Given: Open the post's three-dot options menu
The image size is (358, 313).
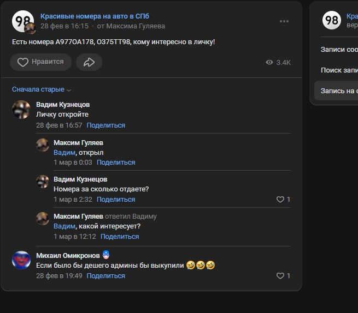Looking at the screenshot, I should pyautogui.click(x=284, y=21).
